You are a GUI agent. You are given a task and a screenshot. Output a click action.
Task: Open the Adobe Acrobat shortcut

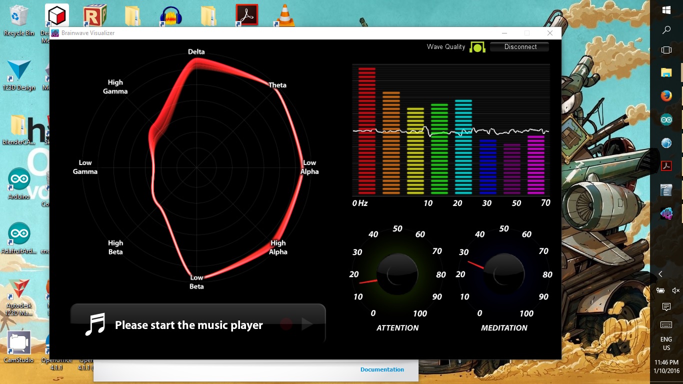pos(246,14)
